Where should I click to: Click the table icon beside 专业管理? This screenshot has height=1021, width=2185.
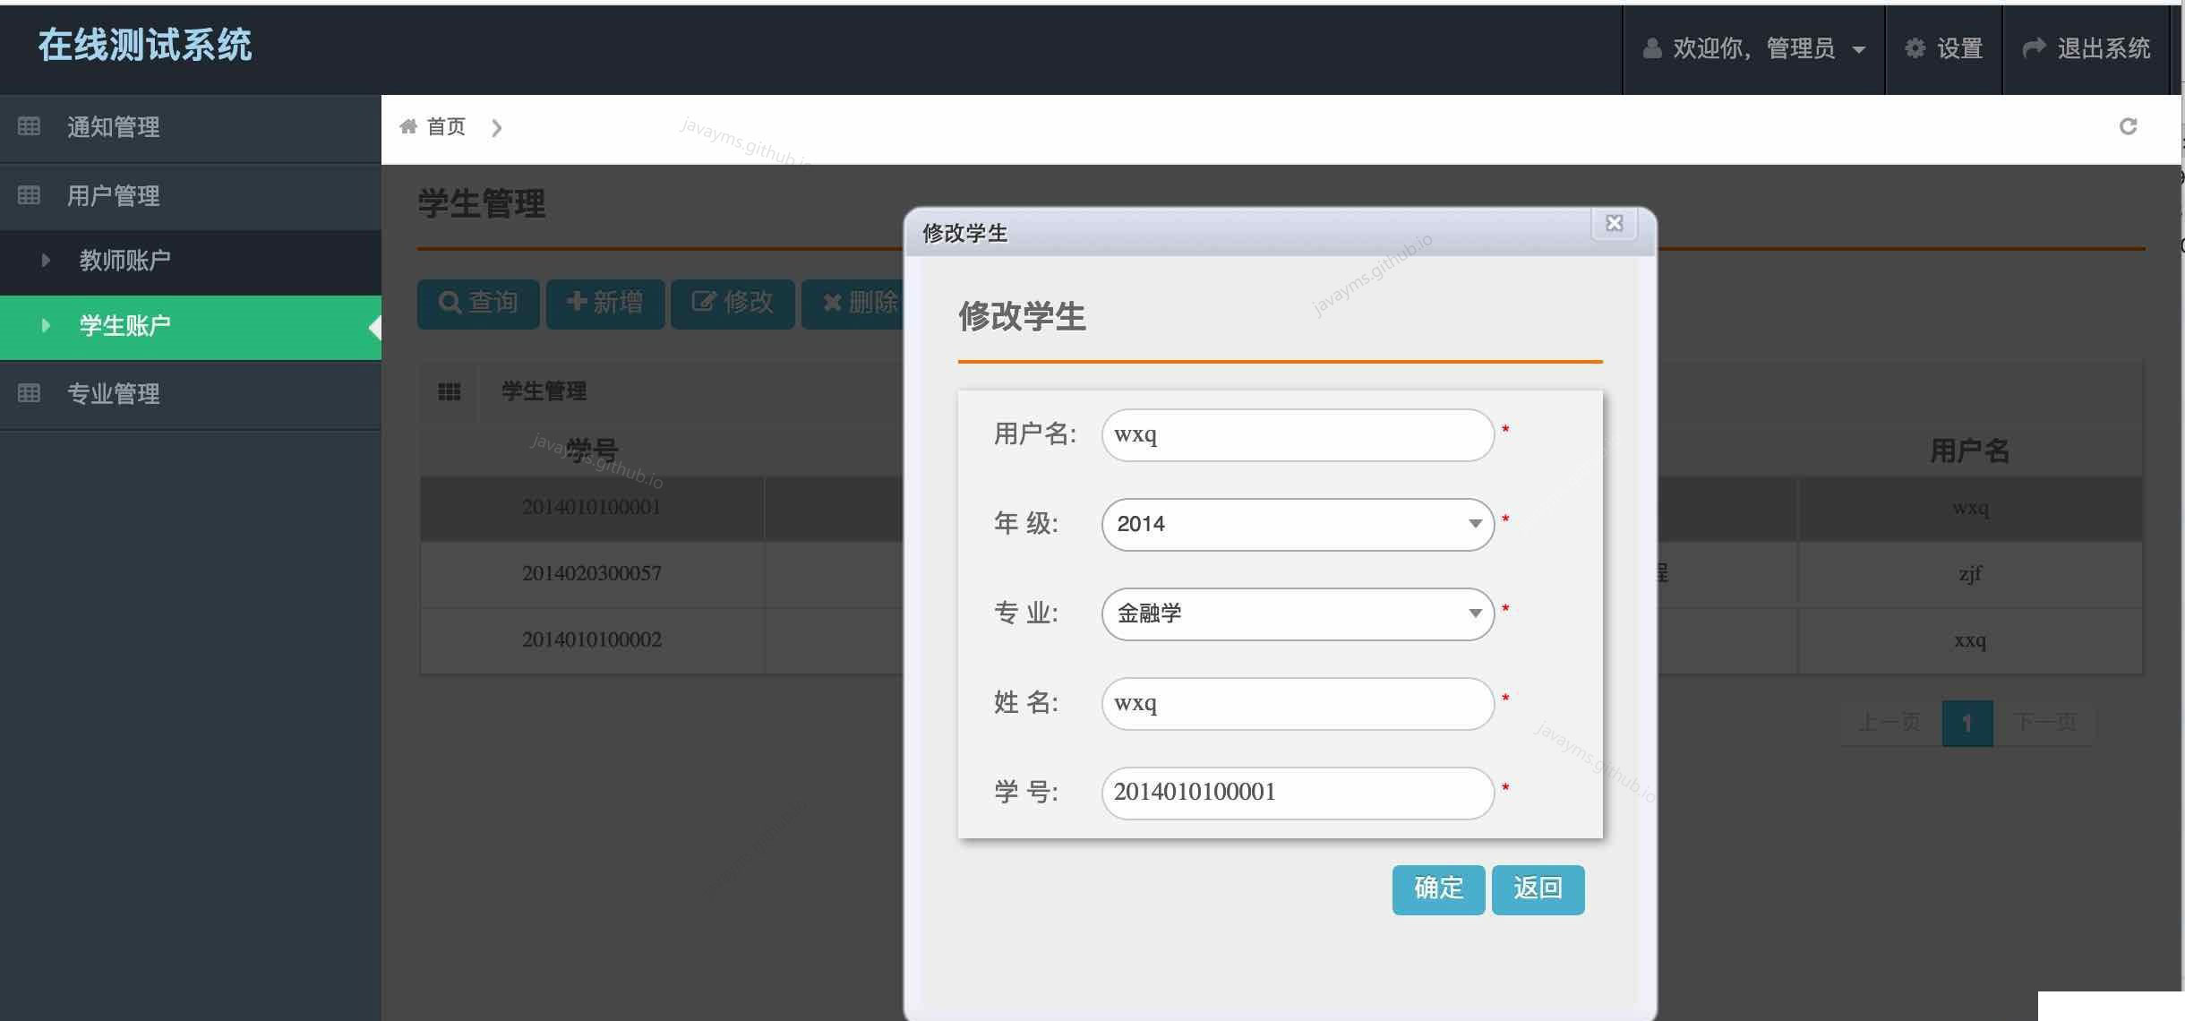pyautogui.click(x=29, y=393)
